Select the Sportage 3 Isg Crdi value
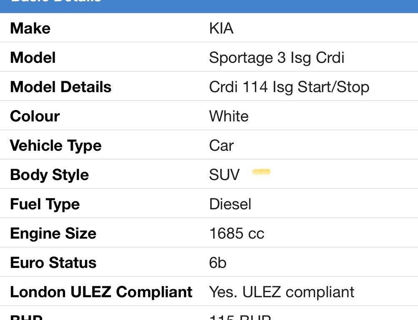This screenshot has width=418, height=320. pos(277,58)
